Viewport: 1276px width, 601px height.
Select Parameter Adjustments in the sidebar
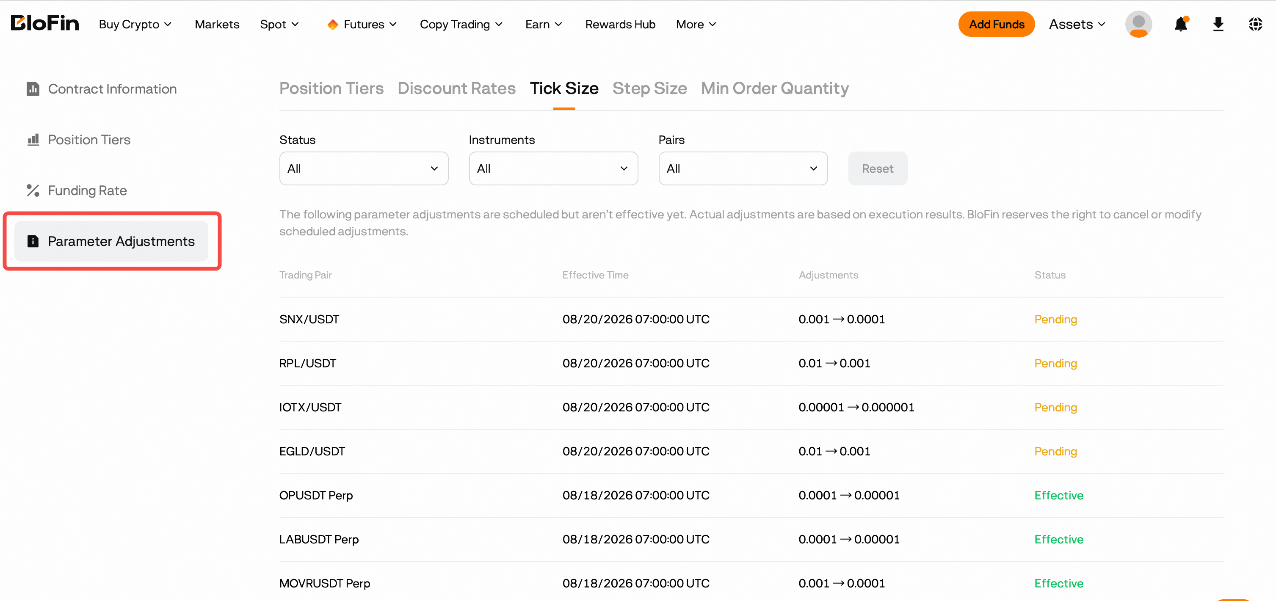point(111,241)
